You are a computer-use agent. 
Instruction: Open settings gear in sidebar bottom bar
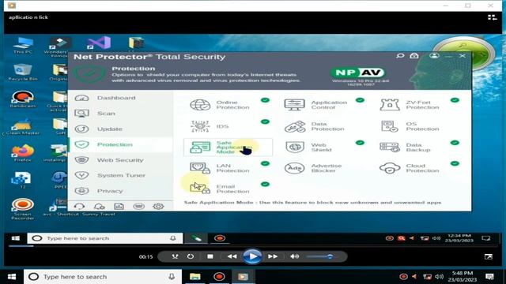(x=158, y=207)
